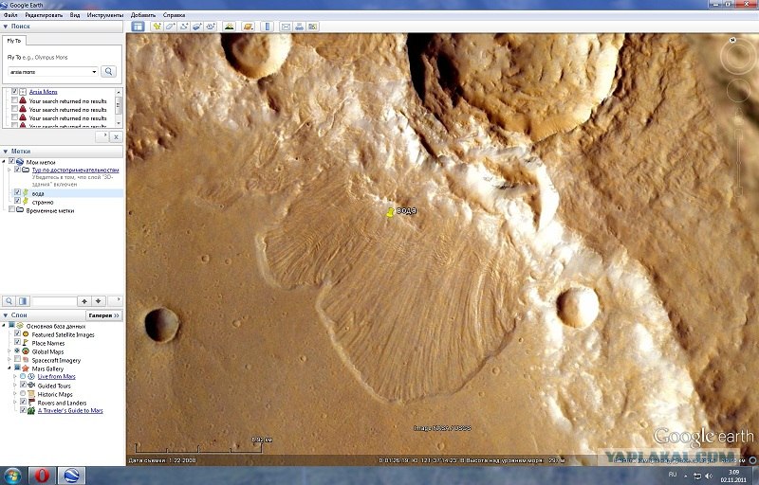Record a tour using toolbar icon
Viewport: 759px width, 485px height.
point(211,27)
